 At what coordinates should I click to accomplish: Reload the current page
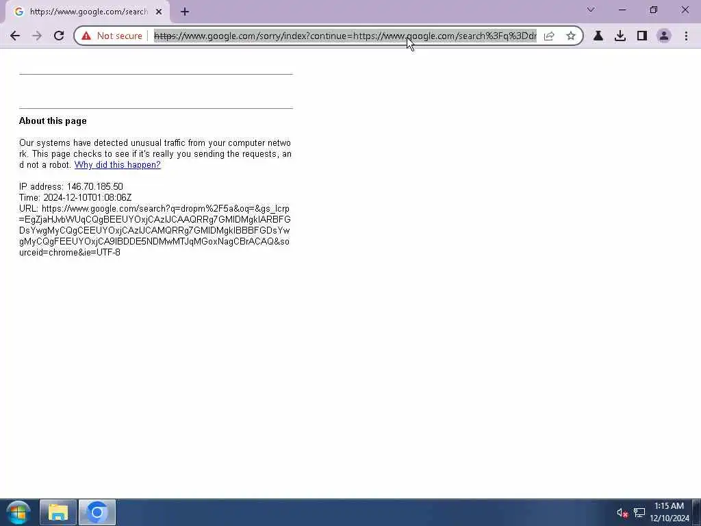point(59,36)
